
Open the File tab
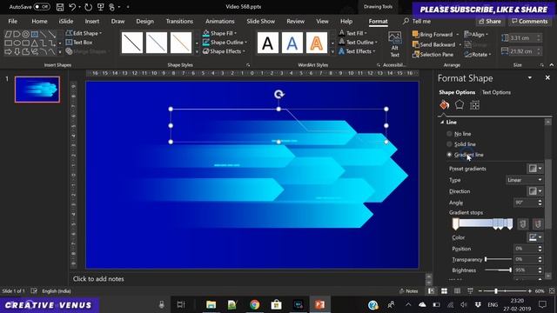coord(13,21)
